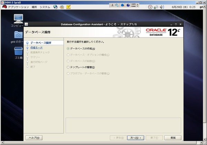The width and height of the screenshot is (207, 145).
Task: Click the 次へ (Next) button
Action: pos(136,138)
